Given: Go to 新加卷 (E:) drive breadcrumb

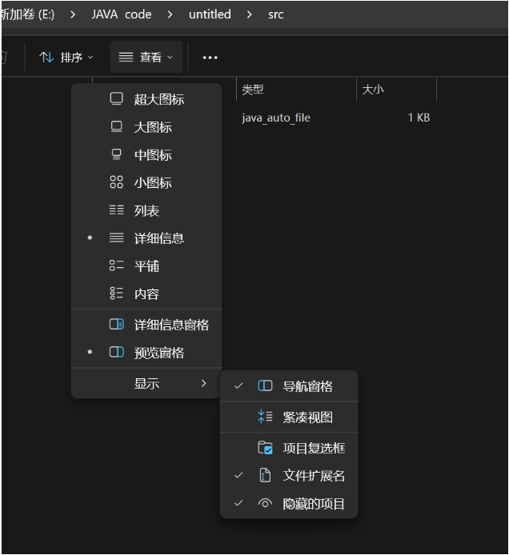Looking at the screenshot, I should [28, 14].
